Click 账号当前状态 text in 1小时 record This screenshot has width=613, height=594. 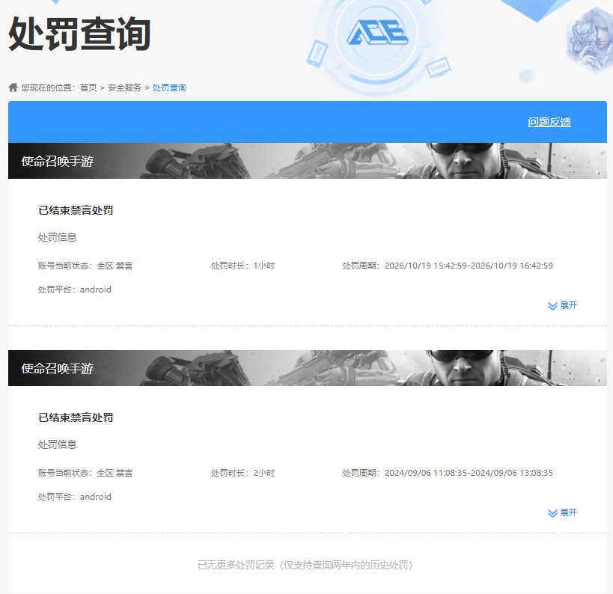click(x=85, y=266)
